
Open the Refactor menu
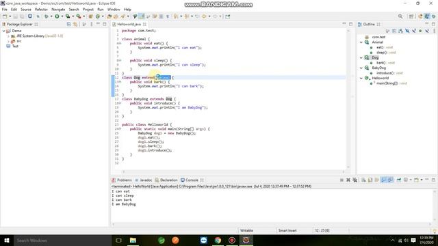click(41, 9)
